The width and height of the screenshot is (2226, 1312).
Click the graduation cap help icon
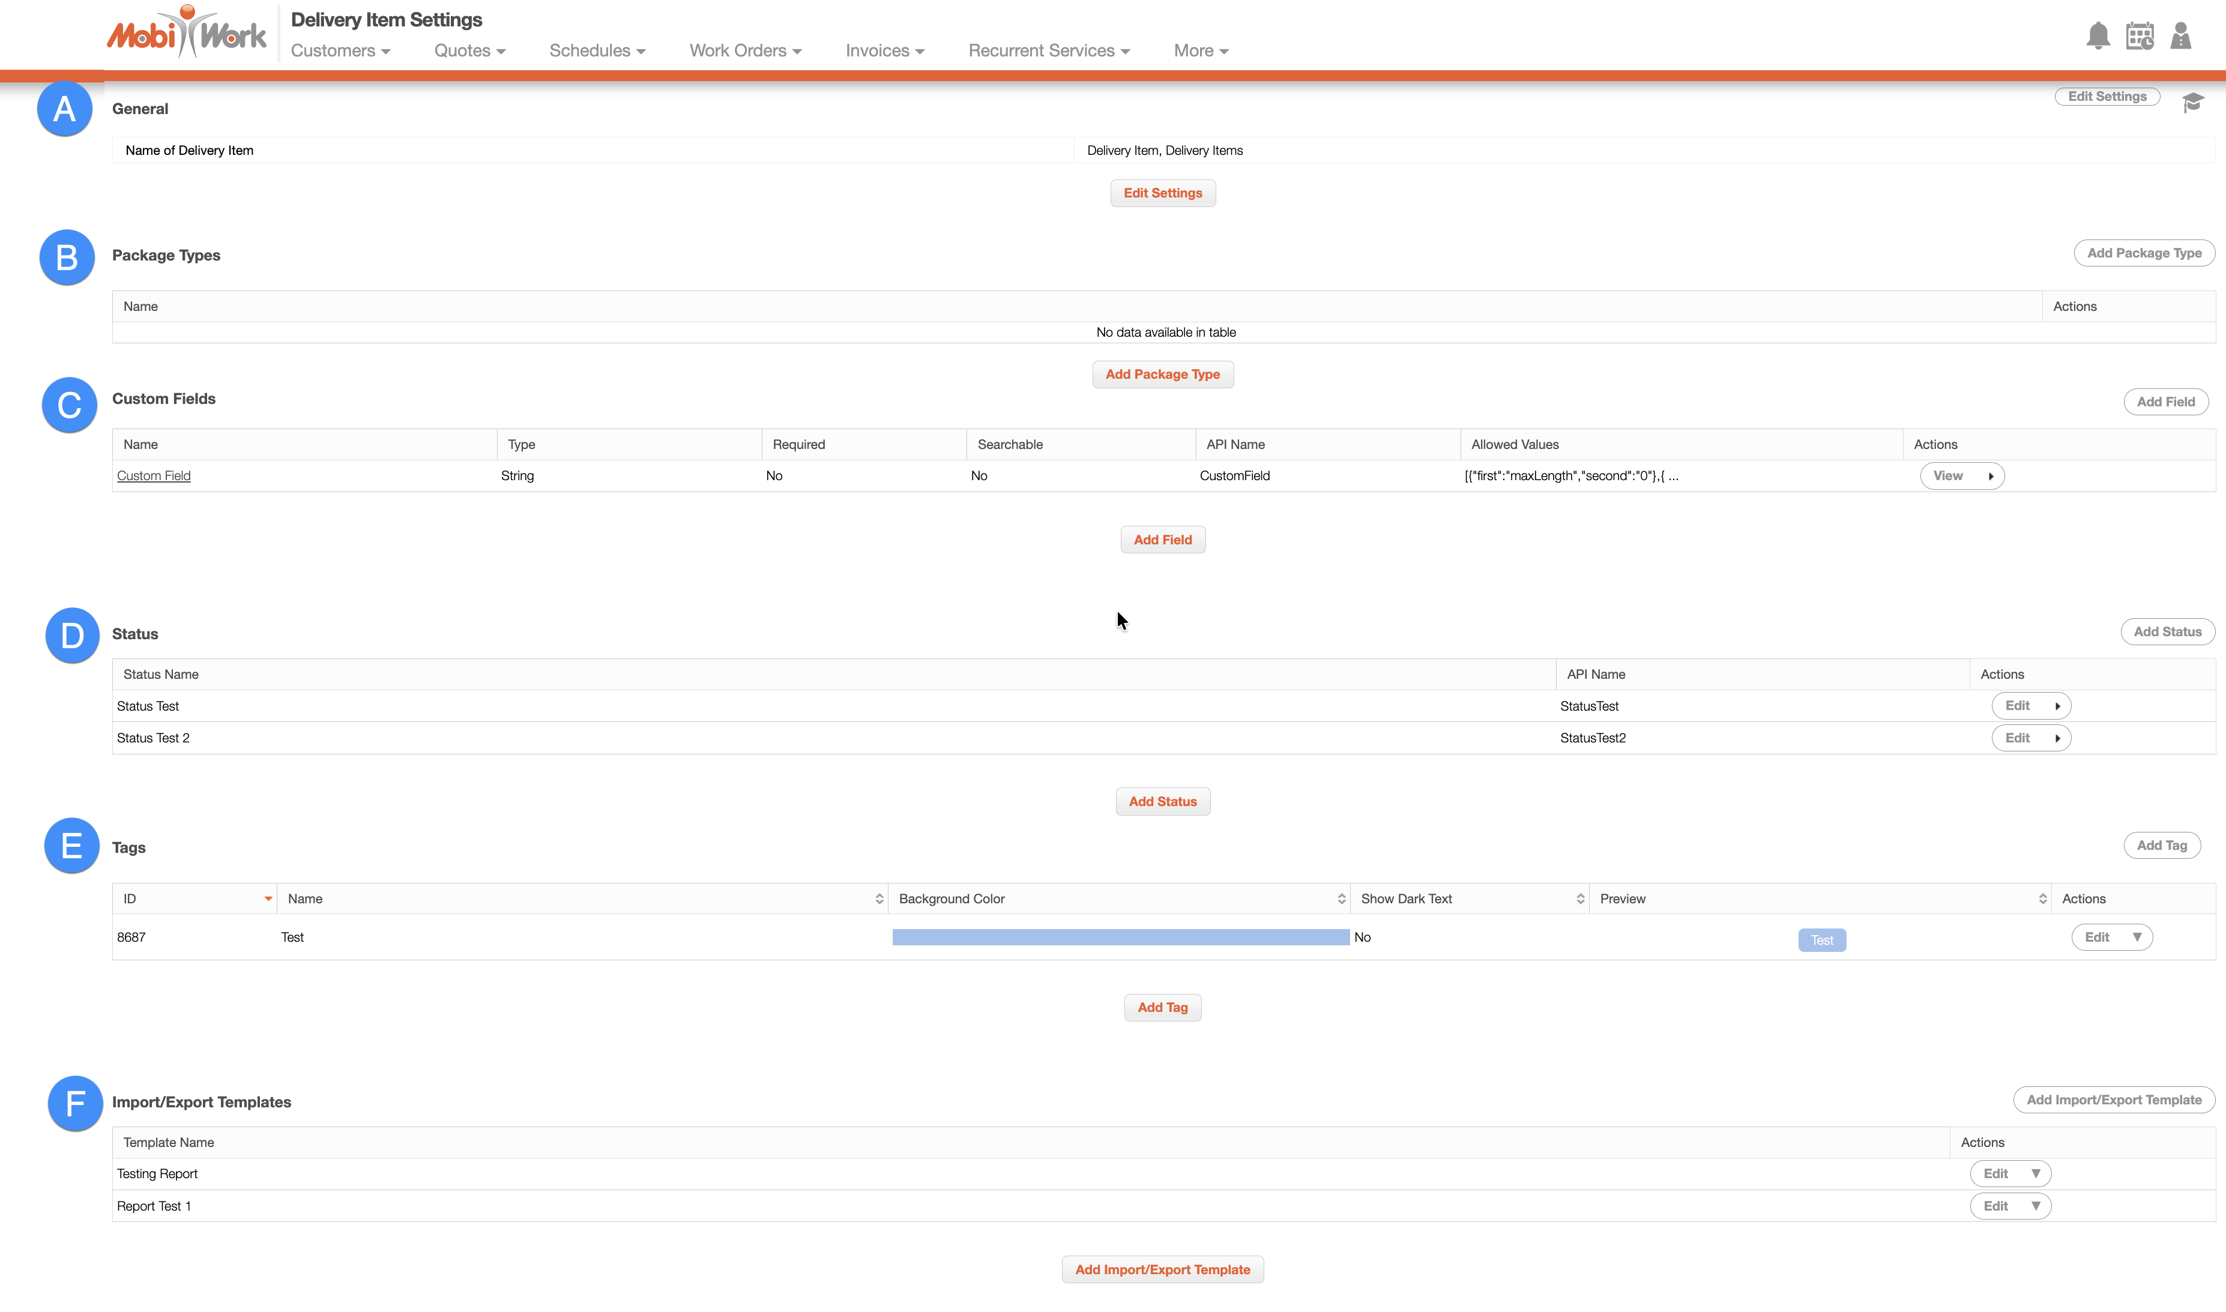point(2192,103)
